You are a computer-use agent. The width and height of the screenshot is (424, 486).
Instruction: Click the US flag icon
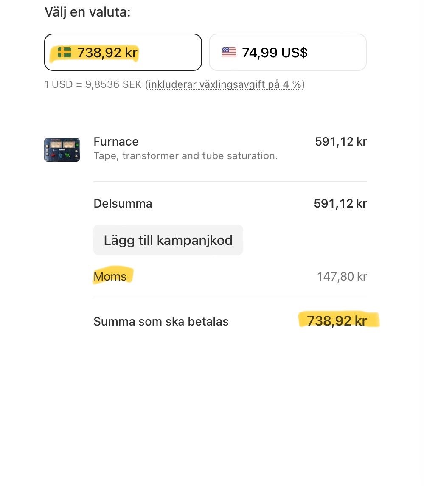click(x=229, y=52)
